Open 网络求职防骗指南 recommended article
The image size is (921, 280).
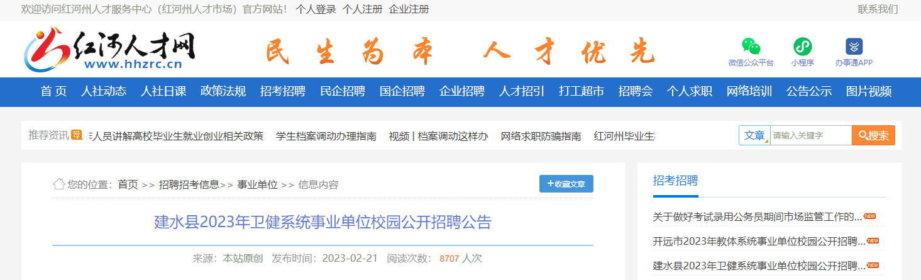point(541,136)
